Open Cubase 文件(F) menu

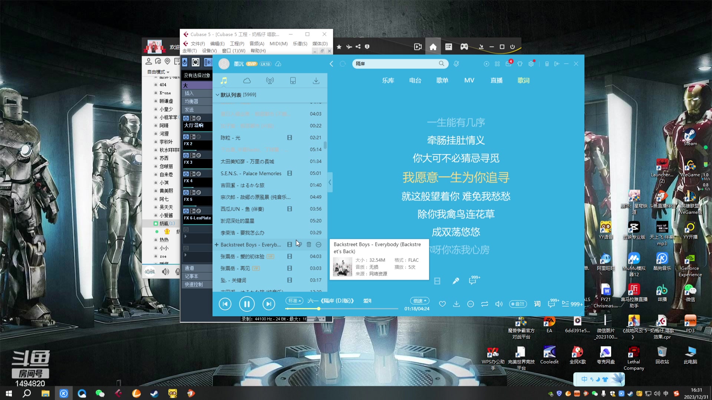[198, 44]
